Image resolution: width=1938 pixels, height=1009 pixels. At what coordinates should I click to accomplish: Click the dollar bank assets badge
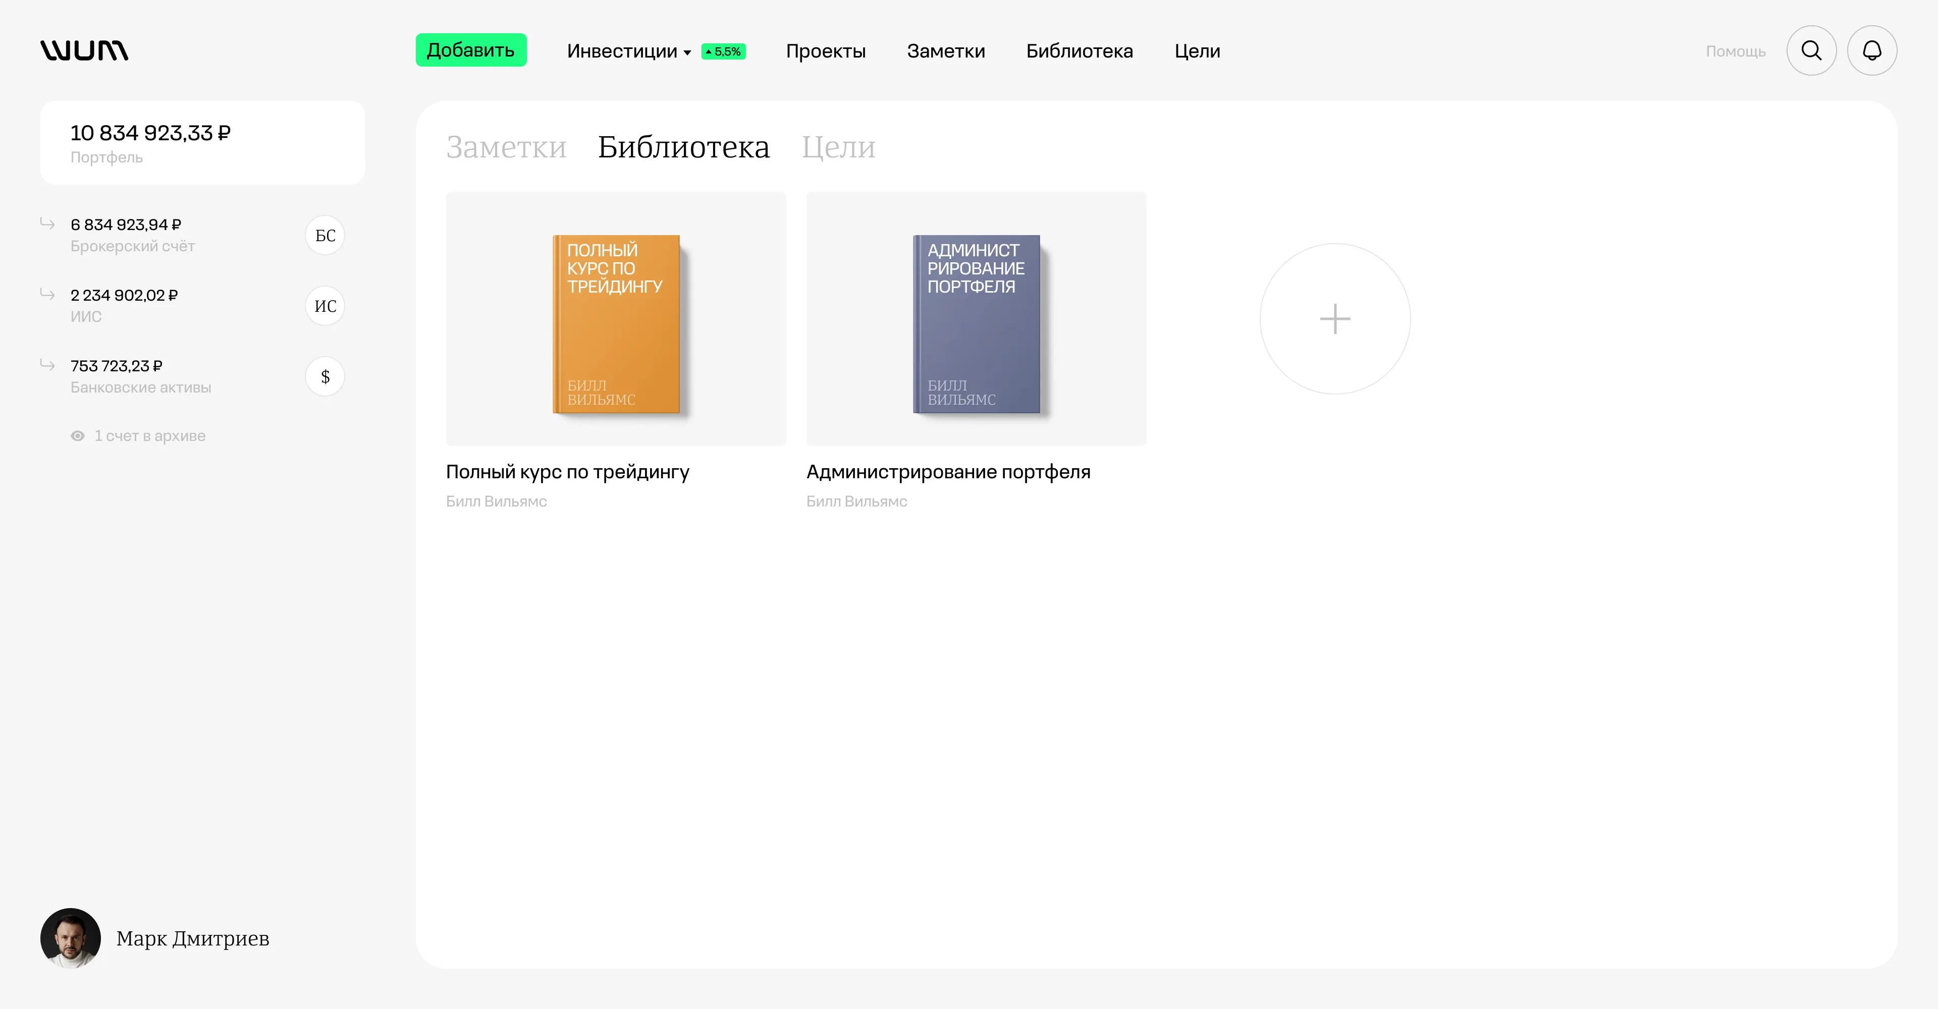pos(325,377)
